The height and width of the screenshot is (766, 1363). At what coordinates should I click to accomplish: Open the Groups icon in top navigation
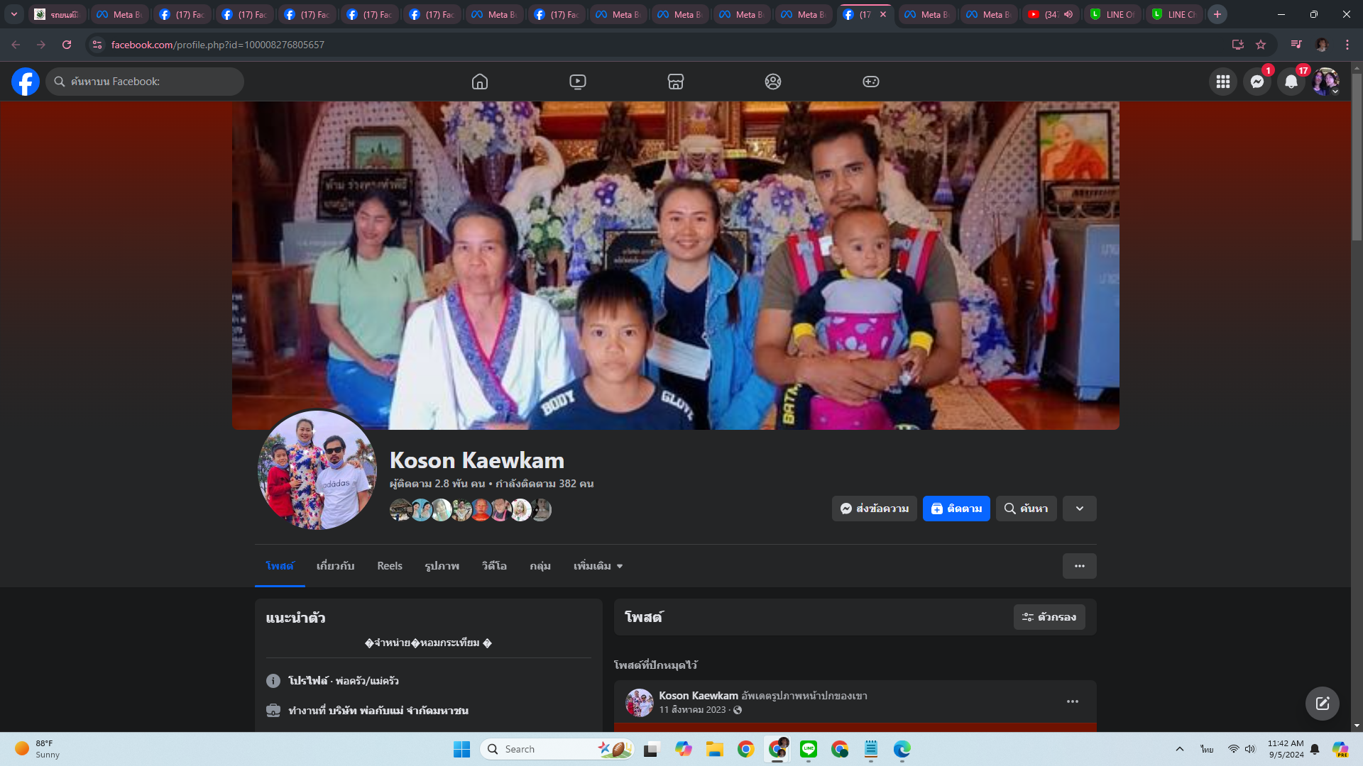pyautogui.click(x=773, y=82)
